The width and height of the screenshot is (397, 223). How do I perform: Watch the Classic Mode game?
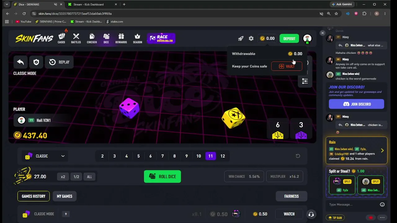pyautogui.click(x=289, y=214)
